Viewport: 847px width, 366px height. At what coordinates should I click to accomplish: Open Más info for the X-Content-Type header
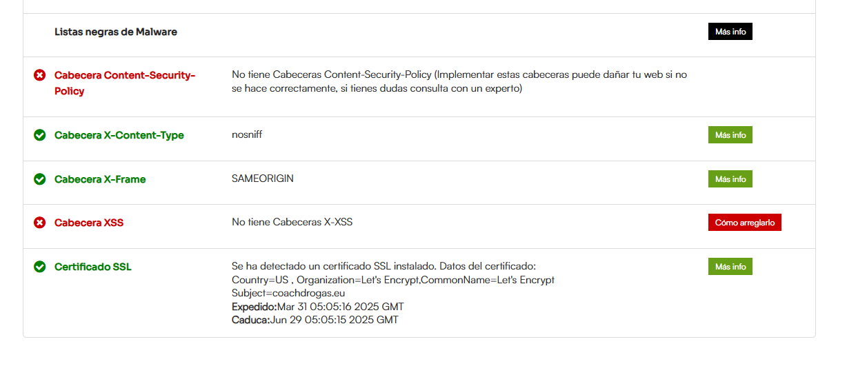pos(730,135)
